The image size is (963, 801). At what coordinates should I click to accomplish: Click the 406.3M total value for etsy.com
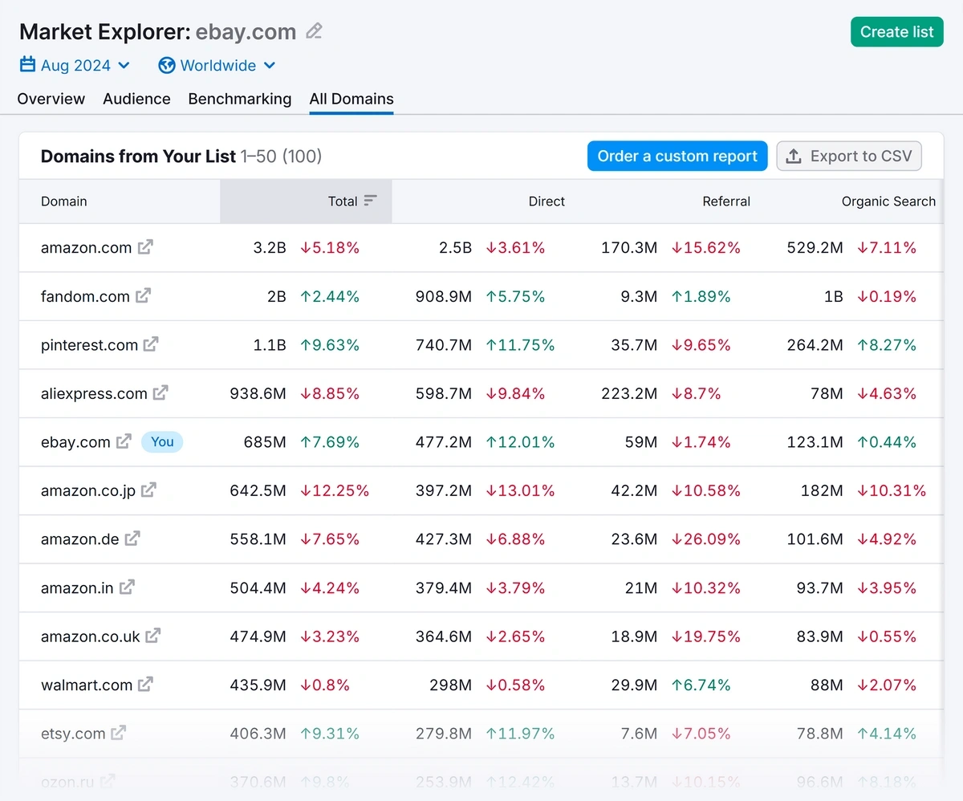(x=258, y=734)
